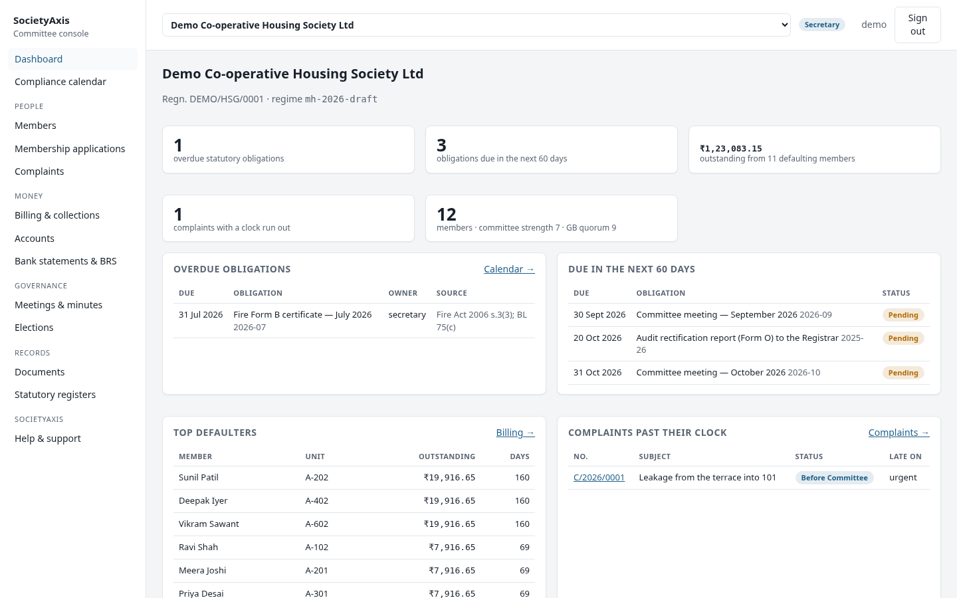Click the SocietyAxis logo title
Viewport: 957px width, 598px height.
click(41, 21)
